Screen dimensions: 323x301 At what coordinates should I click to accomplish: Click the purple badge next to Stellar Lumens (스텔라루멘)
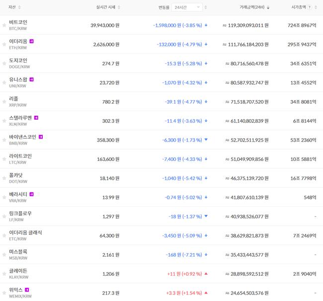[x=36, y=118]
